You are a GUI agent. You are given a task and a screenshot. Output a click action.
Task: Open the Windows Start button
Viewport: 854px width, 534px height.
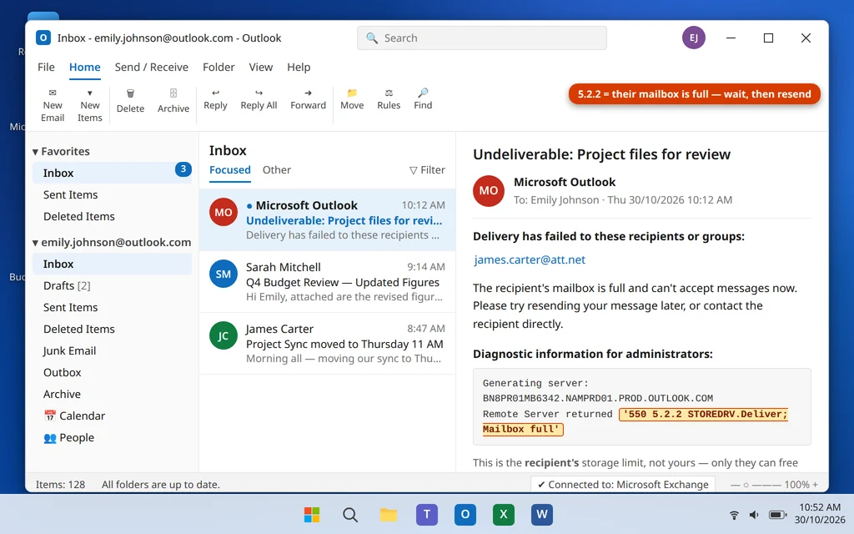pyautogui.click(x=312, y=514)
